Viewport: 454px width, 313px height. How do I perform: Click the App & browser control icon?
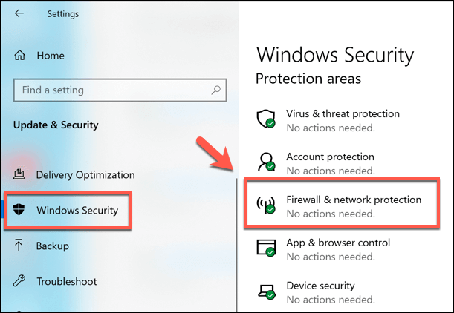tap(266, 248)
